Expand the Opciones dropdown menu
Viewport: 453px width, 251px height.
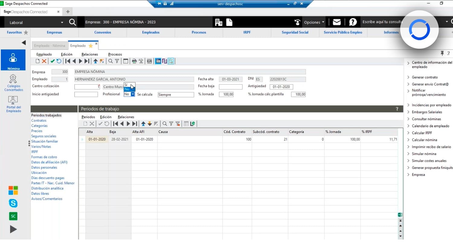314,22
